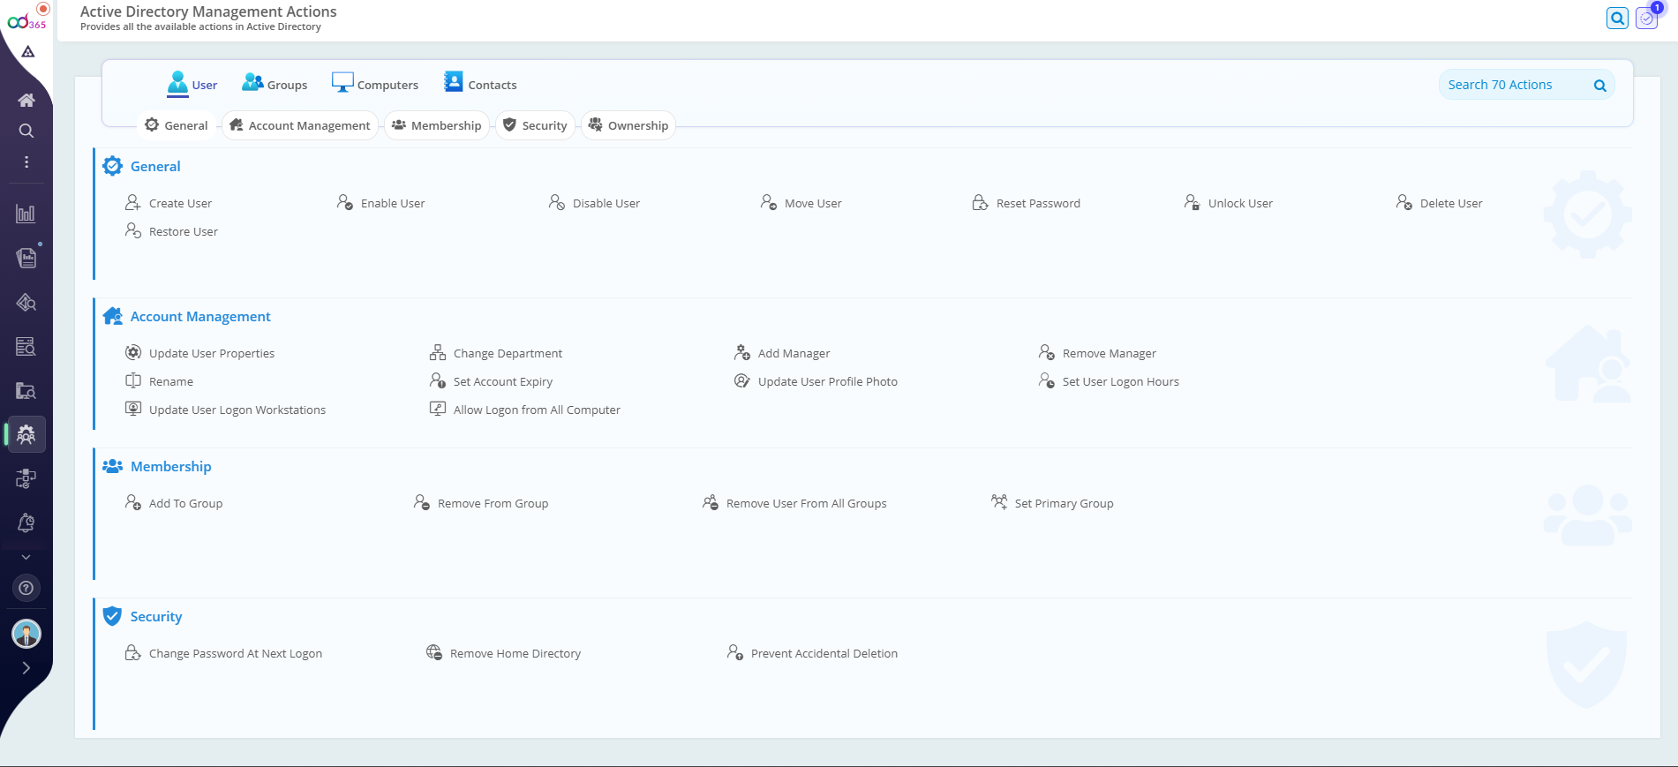Select Set Primary Group action
The height and width of the screenshot is (767, 1678).
(x=1063, y=503)
